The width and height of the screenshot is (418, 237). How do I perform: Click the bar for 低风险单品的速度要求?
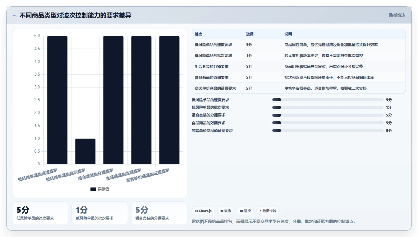(x=57, y=100)
